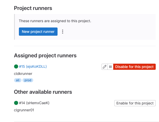Click the New project runner button
The image size is (159, 122).
38,32
